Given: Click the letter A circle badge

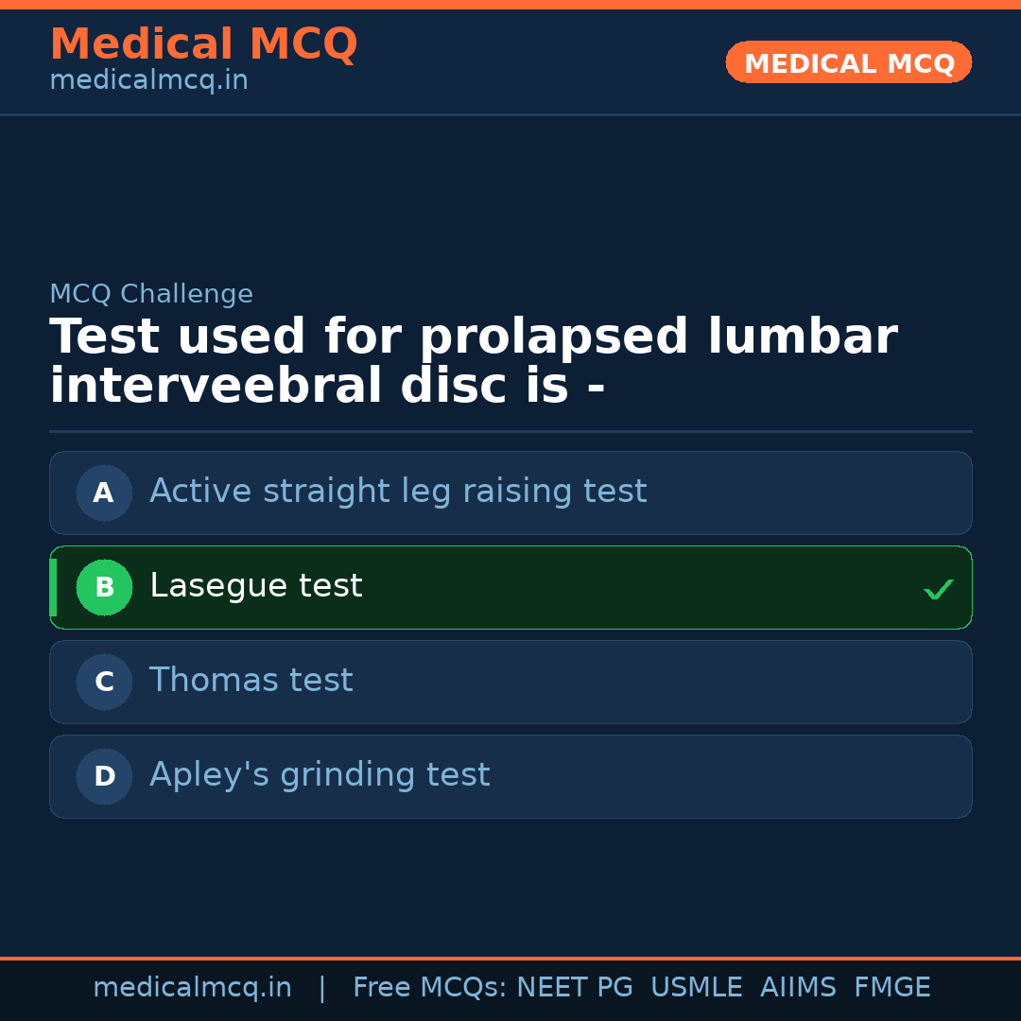Looking at the screenshot, I should (104, 493).
